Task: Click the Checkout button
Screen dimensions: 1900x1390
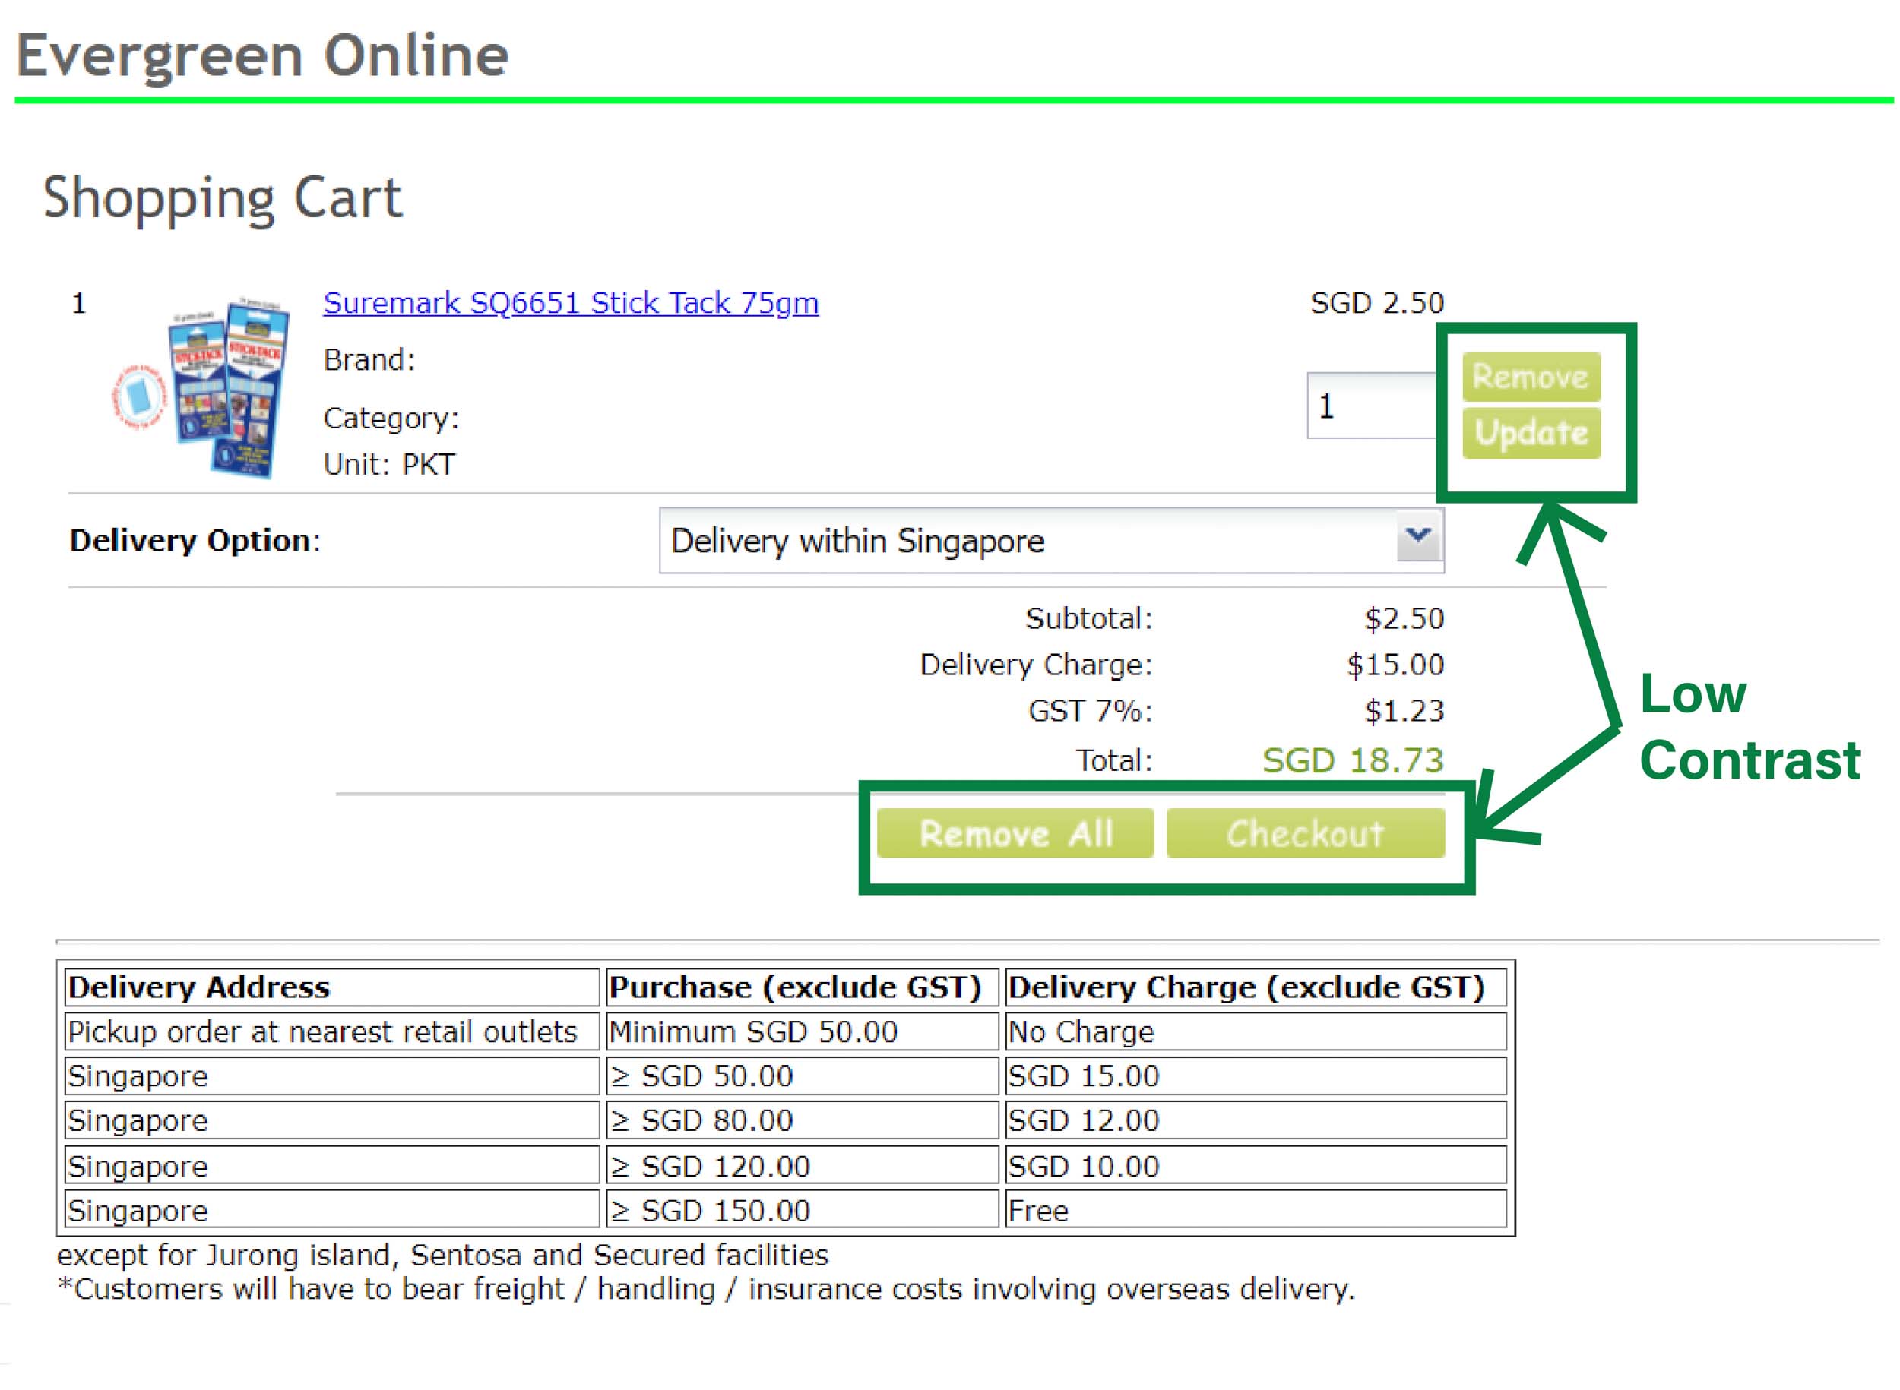Action: coord(1305,833)
